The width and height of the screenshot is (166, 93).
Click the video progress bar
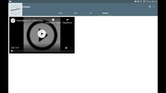point(42,51)
